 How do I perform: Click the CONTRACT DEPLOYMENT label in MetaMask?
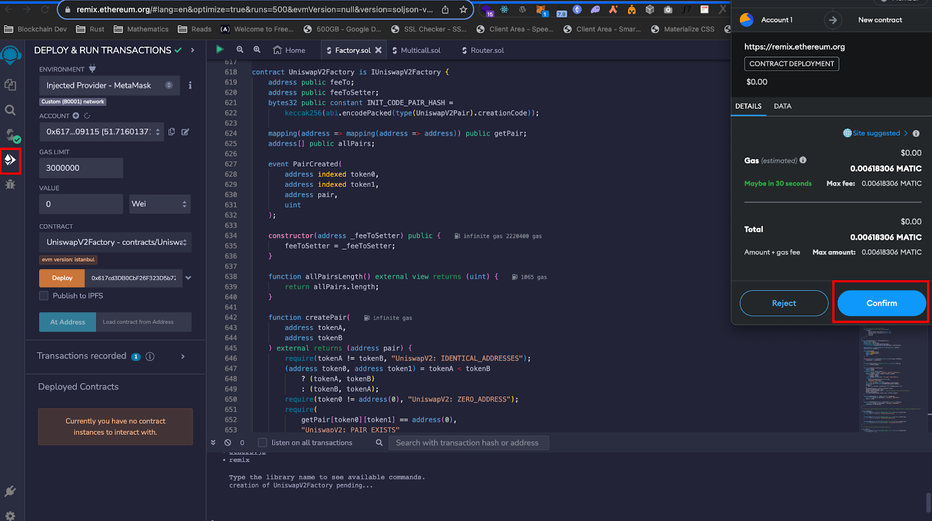tap(792, 63)
